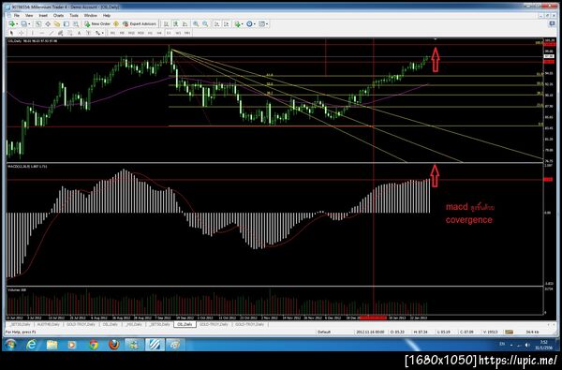Show the Terminal panel
This screenshot has height=370, width=562.
pos(67,23)
